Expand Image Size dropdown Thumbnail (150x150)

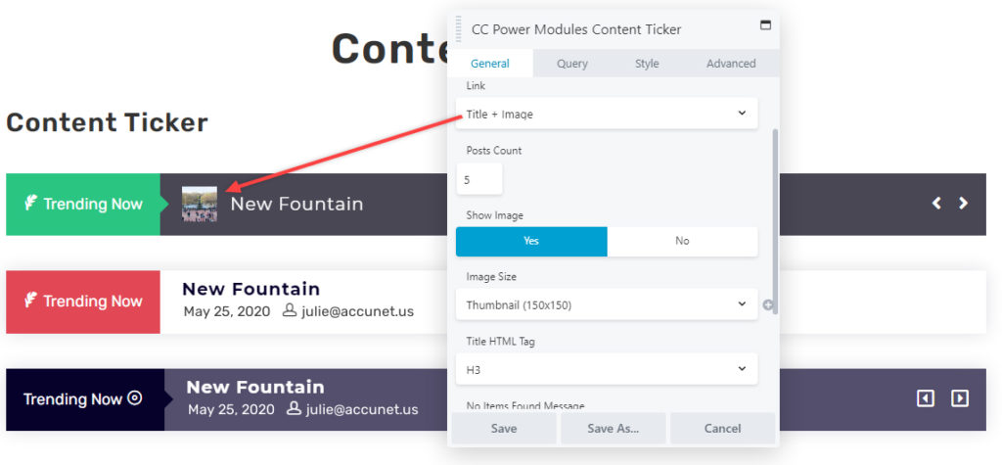coord(607,304)
